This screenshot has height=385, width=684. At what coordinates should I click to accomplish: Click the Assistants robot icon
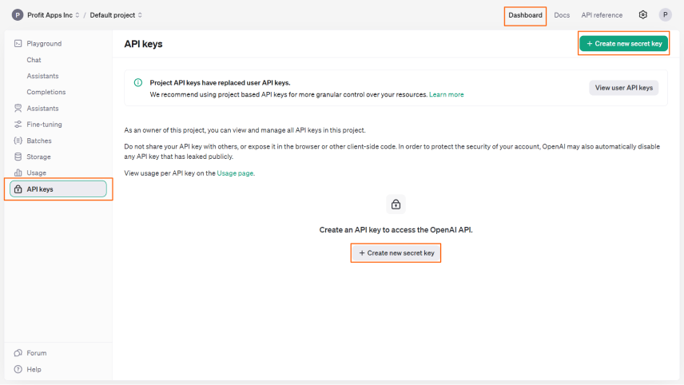[18, 108]
